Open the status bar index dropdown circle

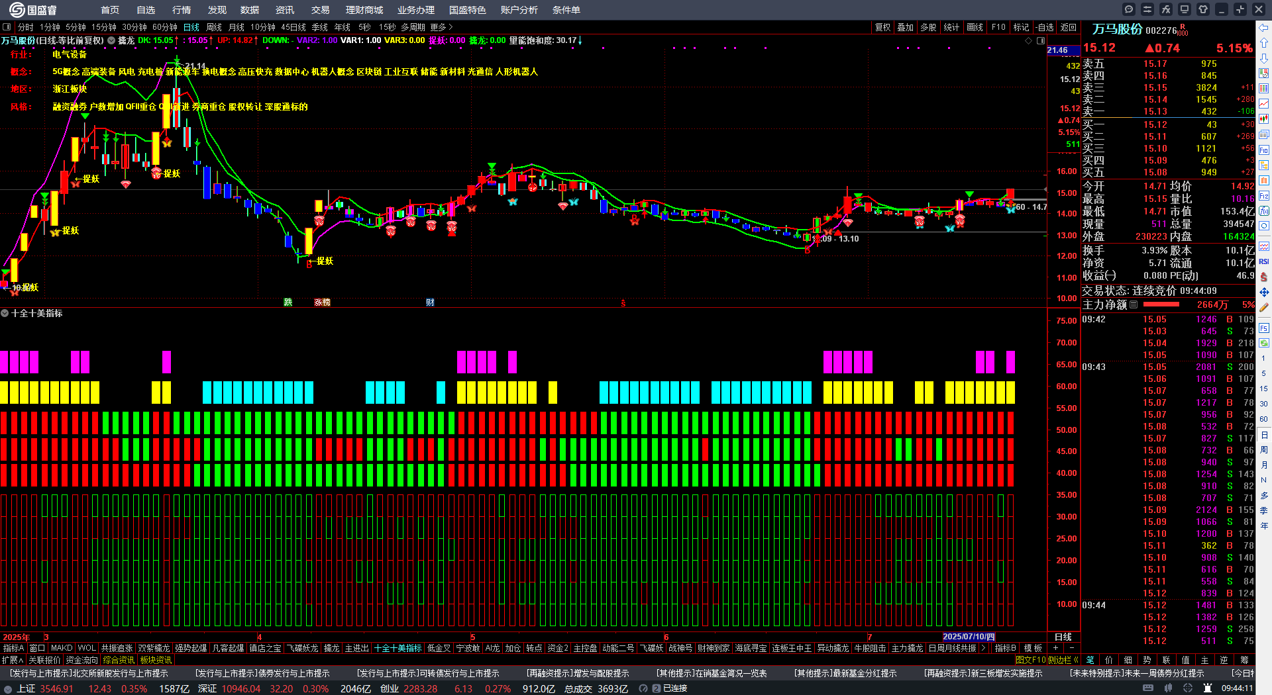[x=8, y=688]
